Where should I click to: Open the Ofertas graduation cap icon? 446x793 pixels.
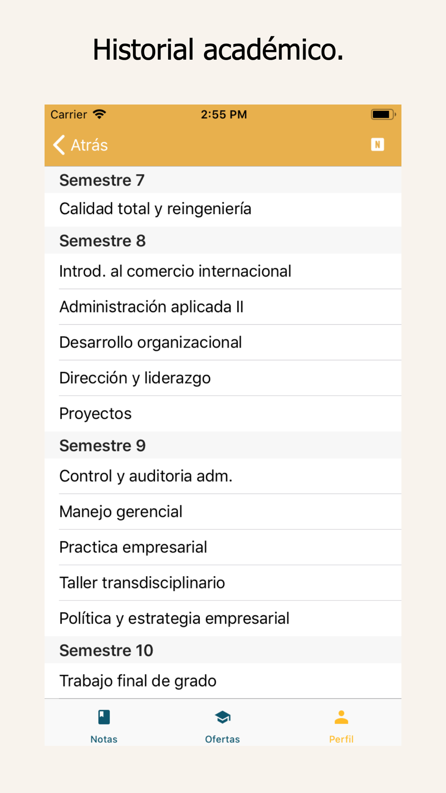[x=223, y=717]
